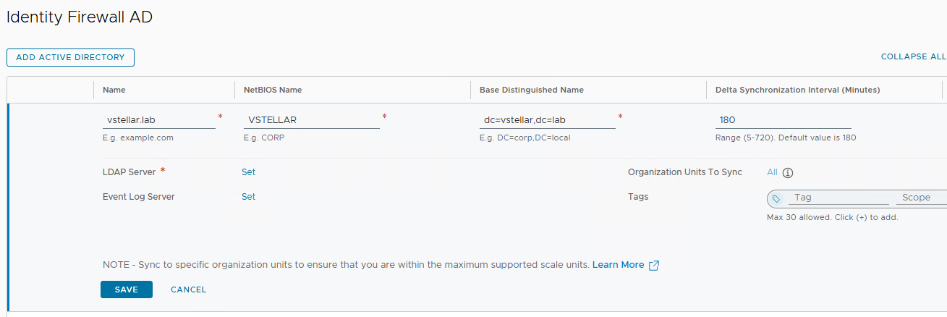Click the Scope input field
The image size is (947, 317).
tap(920, 198)
